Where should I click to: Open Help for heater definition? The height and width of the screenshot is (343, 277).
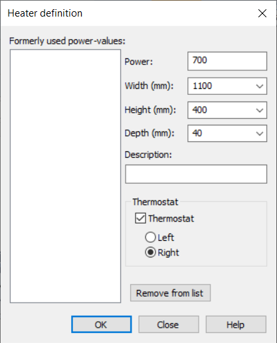pyautogui.click(x=236, y=324)
